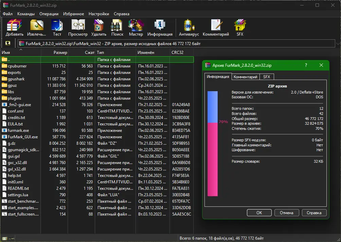Viewport: 341px width, 242px height.
Task: Launch the Мастер wizard icon
Action: (136, 27)
